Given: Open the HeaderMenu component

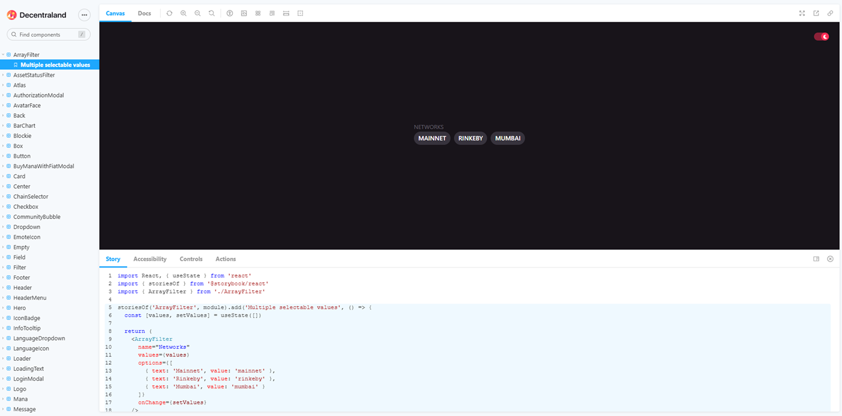Looking at the screenshot, I should tap(30, 298).
